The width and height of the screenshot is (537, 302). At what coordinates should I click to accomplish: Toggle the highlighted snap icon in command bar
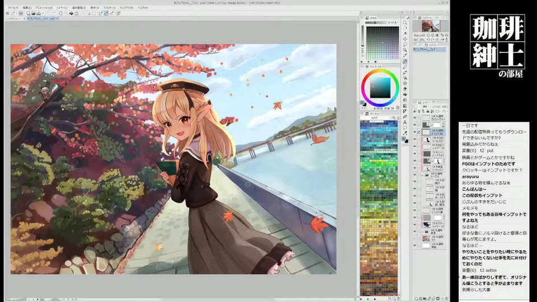point(106,13)
